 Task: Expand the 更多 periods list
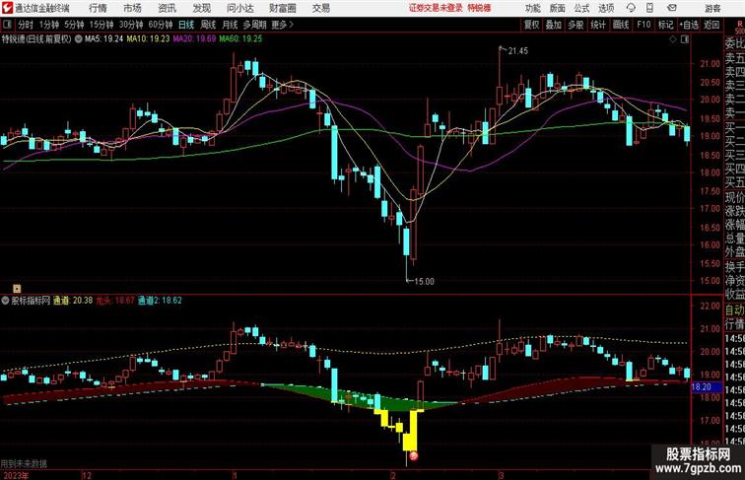pyautogui.click(x=282, y=25)
